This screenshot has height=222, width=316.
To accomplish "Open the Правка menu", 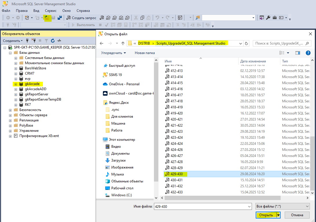I will click(x=22, y=11).
